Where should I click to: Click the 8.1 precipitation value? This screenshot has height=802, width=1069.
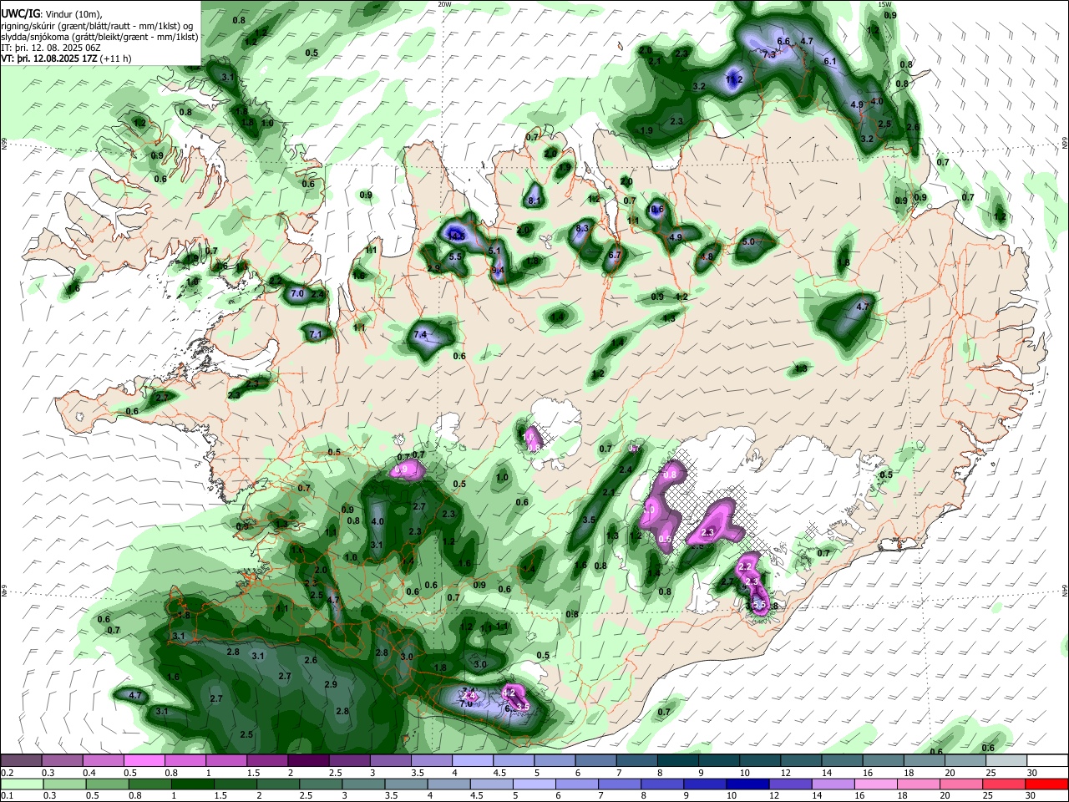coord(535,200)
